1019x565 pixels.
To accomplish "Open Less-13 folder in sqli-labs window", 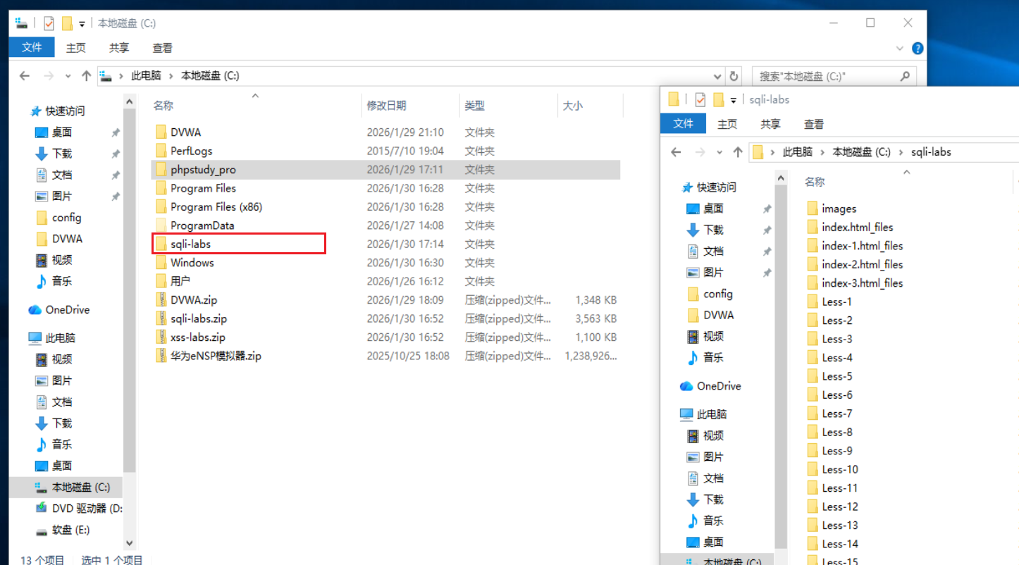I will (839, 525).
